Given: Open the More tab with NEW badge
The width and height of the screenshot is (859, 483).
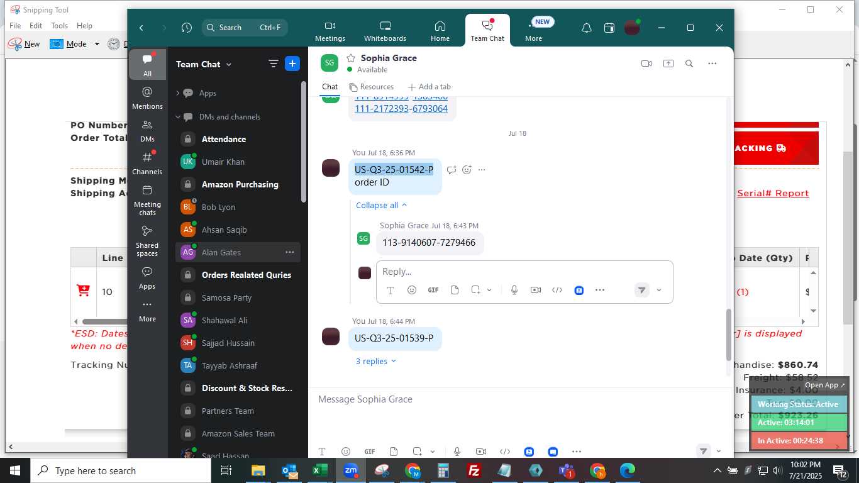Looking at the screenshot, I should [533, 31].
